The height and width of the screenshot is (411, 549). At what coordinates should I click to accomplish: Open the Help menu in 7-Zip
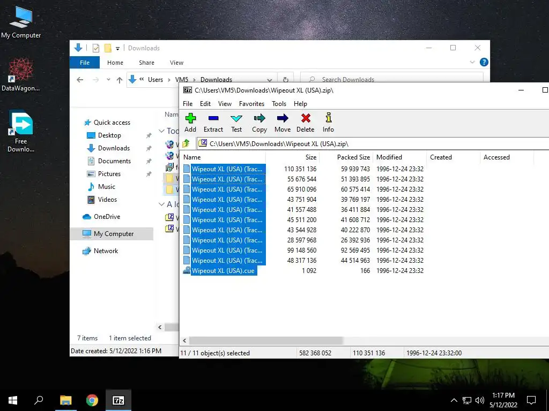[x=300, y=104]
